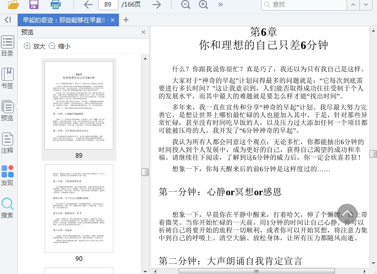
Task: Go to next page with right arrow
Action: pyautogui.click(x=157, y=5)
